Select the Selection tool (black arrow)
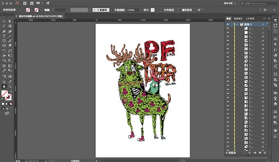This screenshot has width=279, height=162. click(4, 21)
